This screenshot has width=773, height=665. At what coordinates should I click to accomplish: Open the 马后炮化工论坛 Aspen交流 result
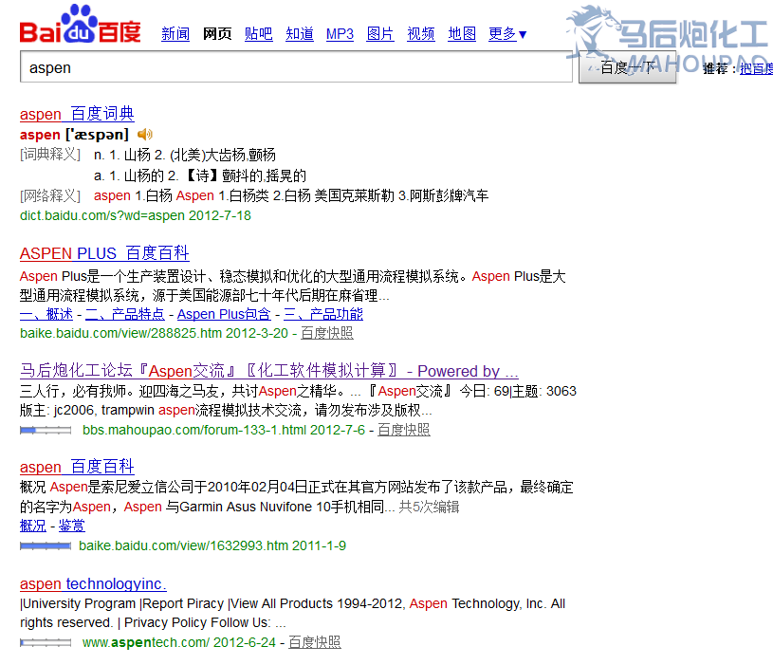(268, 371)
